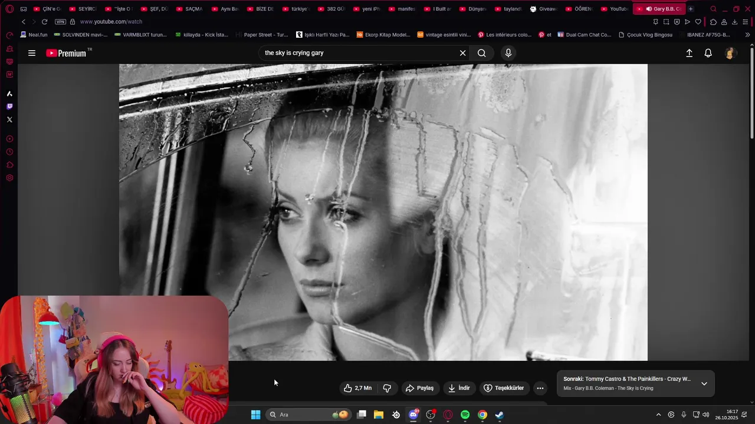
Task: Click the Teşekkürler thanks button
Action: [x=504, y=388]
